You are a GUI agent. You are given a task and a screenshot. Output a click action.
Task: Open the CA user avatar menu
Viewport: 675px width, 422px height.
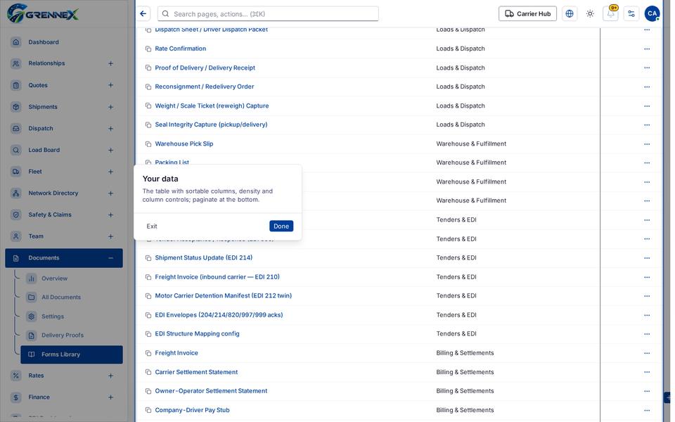(652, 14)
